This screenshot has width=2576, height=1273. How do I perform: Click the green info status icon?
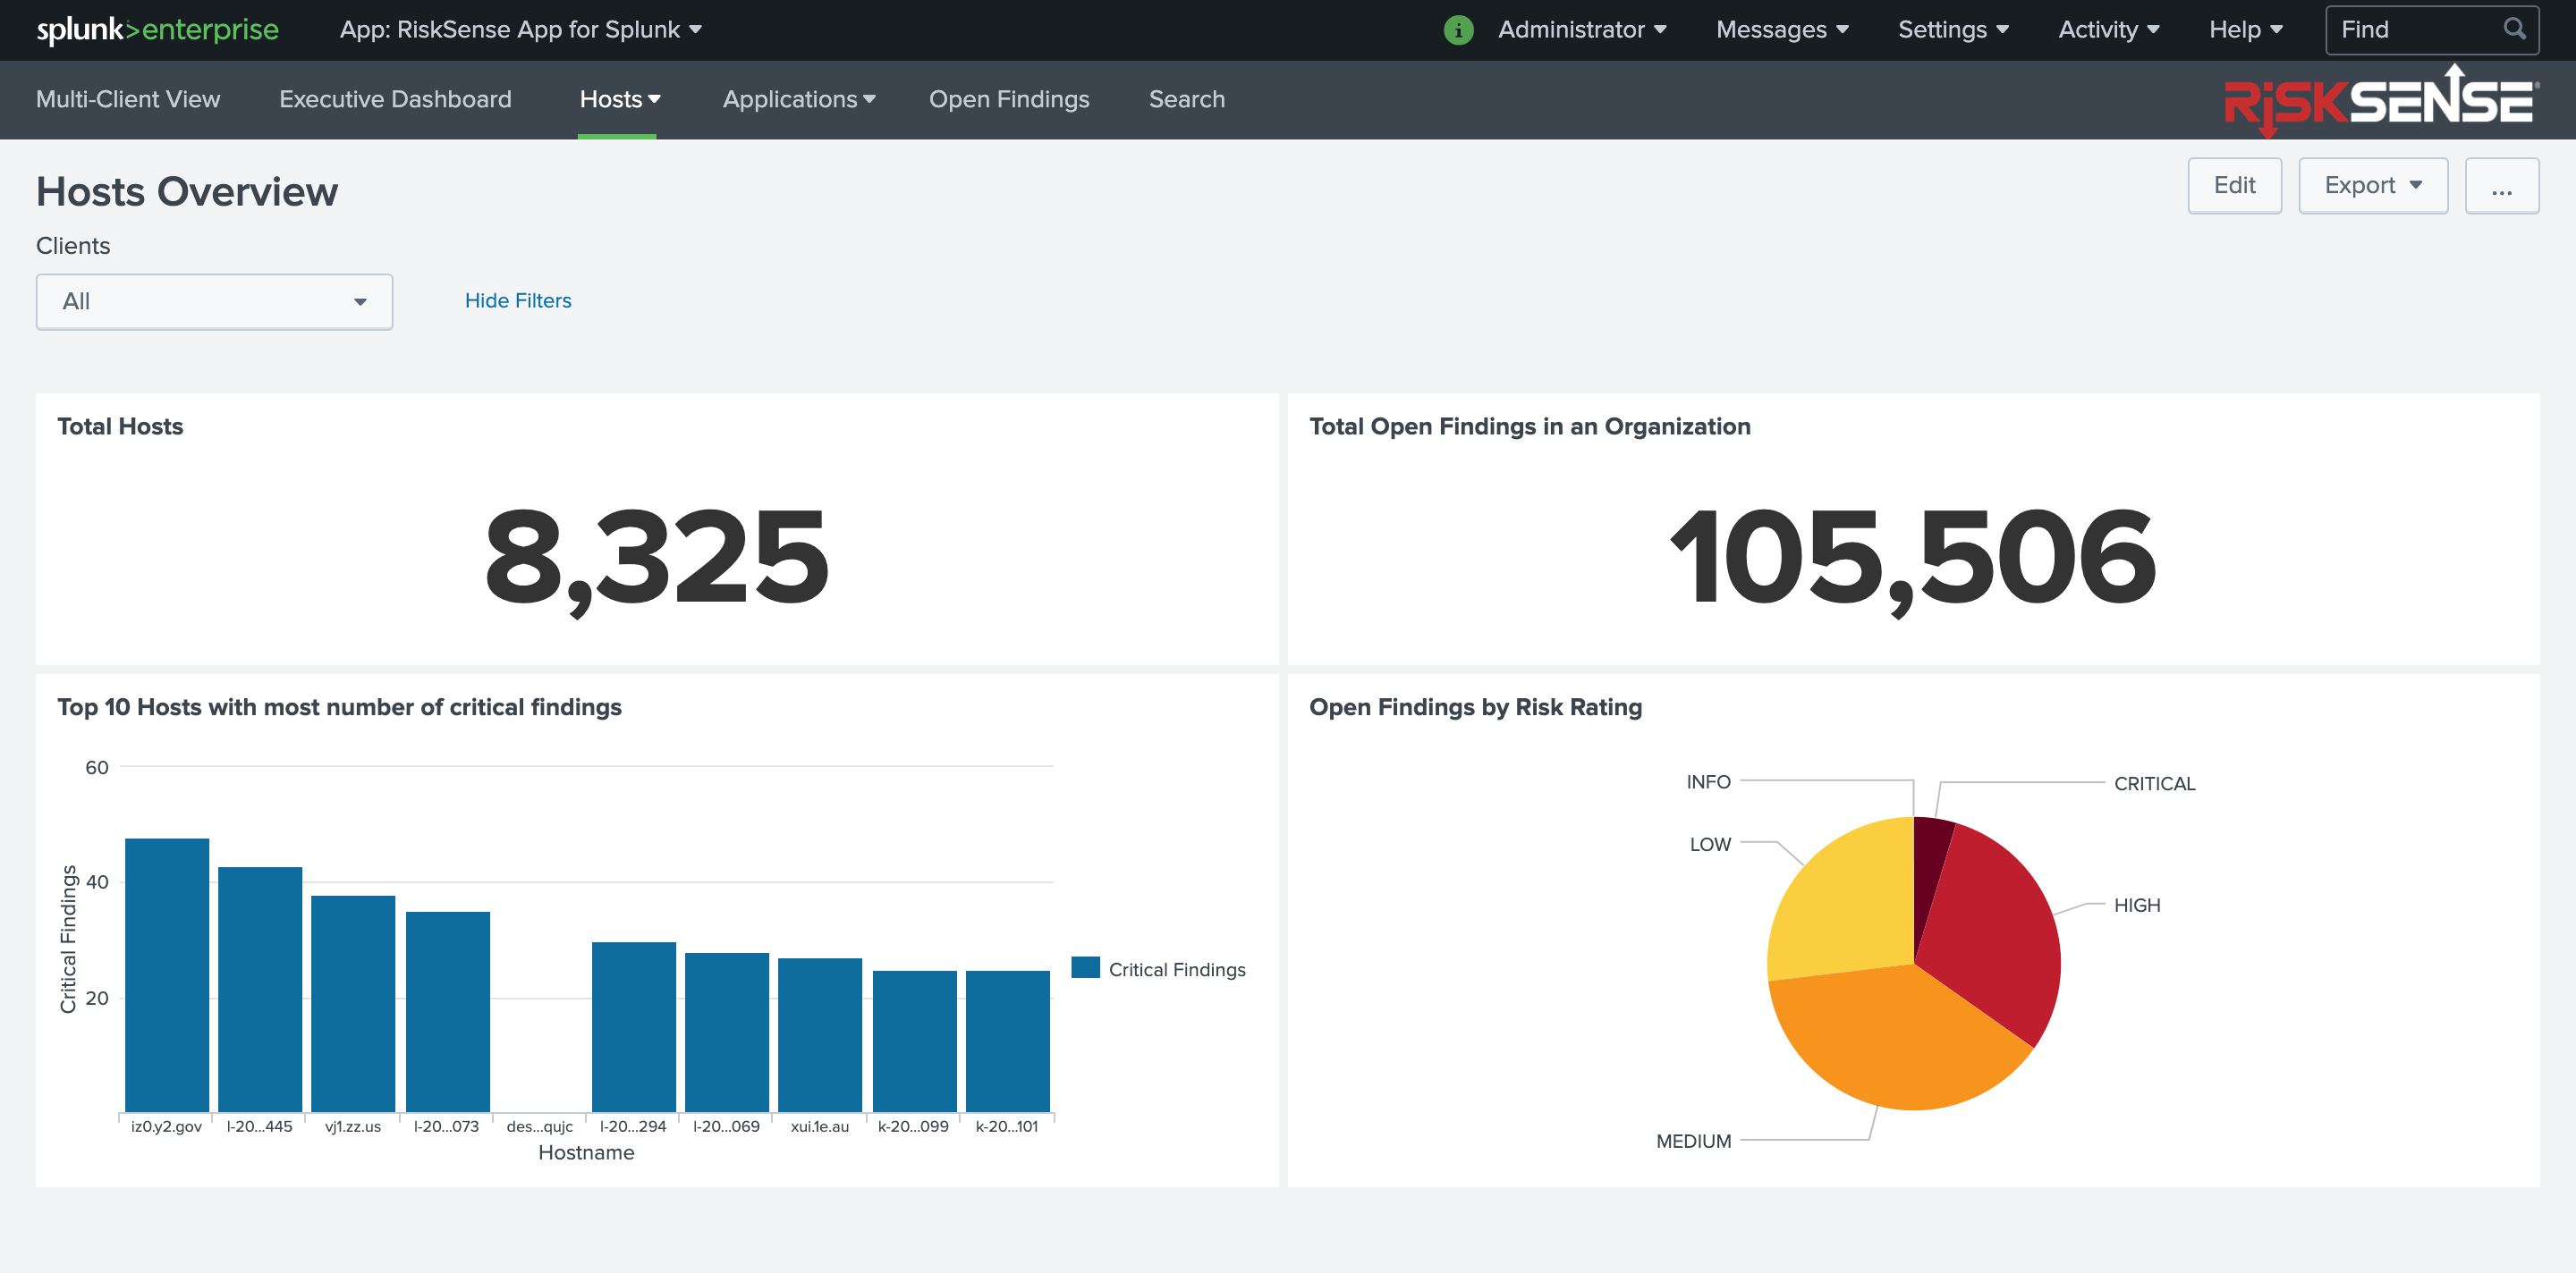pos(1458,30)
